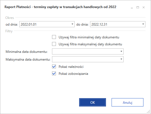The height and width of the screenshot is (114, 151).
Task: Uncheck the 'Pokaż zobowiązania' checkbox
Action: pyautogui.click(x=54, y=73)
